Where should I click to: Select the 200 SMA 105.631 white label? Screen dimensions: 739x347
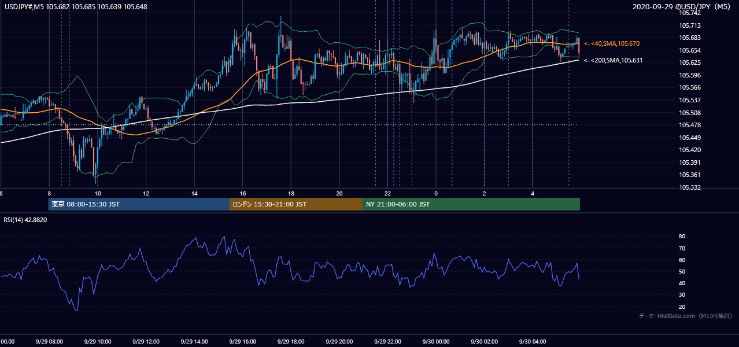point(614,60)
